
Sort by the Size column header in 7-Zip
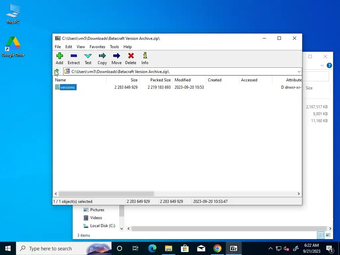[x=123, y=80]
